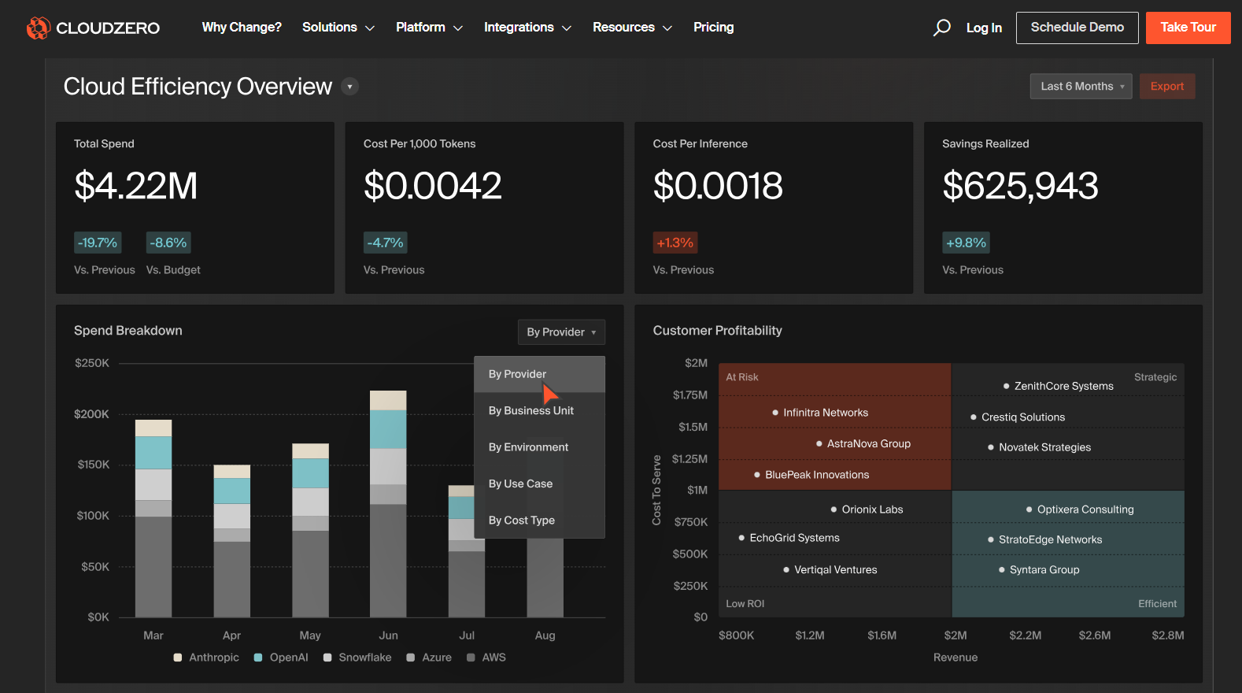Viewport: 1242px width, 693px height.
Task: Open the Last 6 Months dropdown
Action: pyautogui.click(x=1080, y=87)
